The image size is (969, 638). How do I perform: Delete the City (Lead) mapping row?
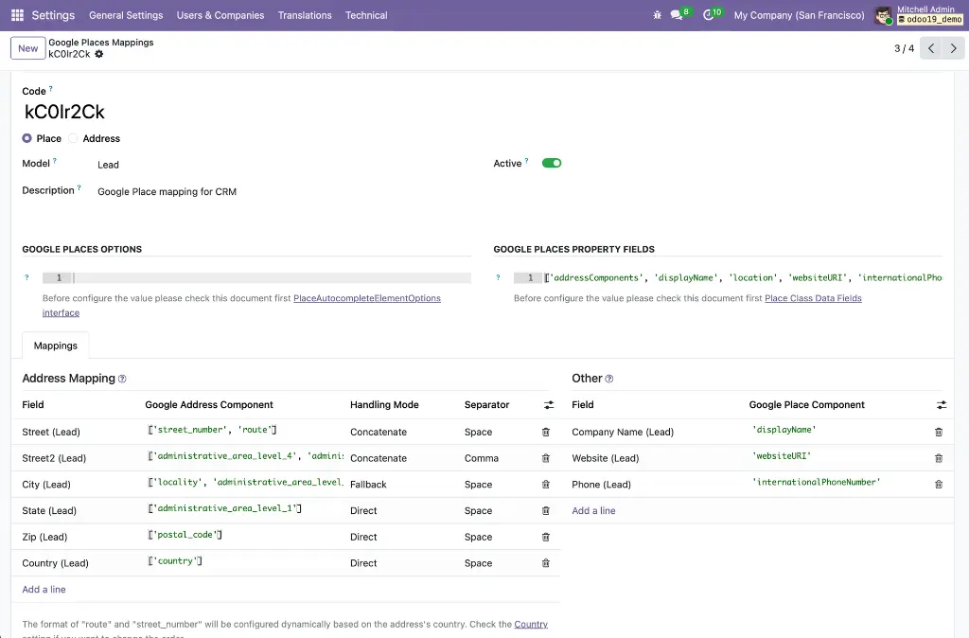click(x=546, y=485)
